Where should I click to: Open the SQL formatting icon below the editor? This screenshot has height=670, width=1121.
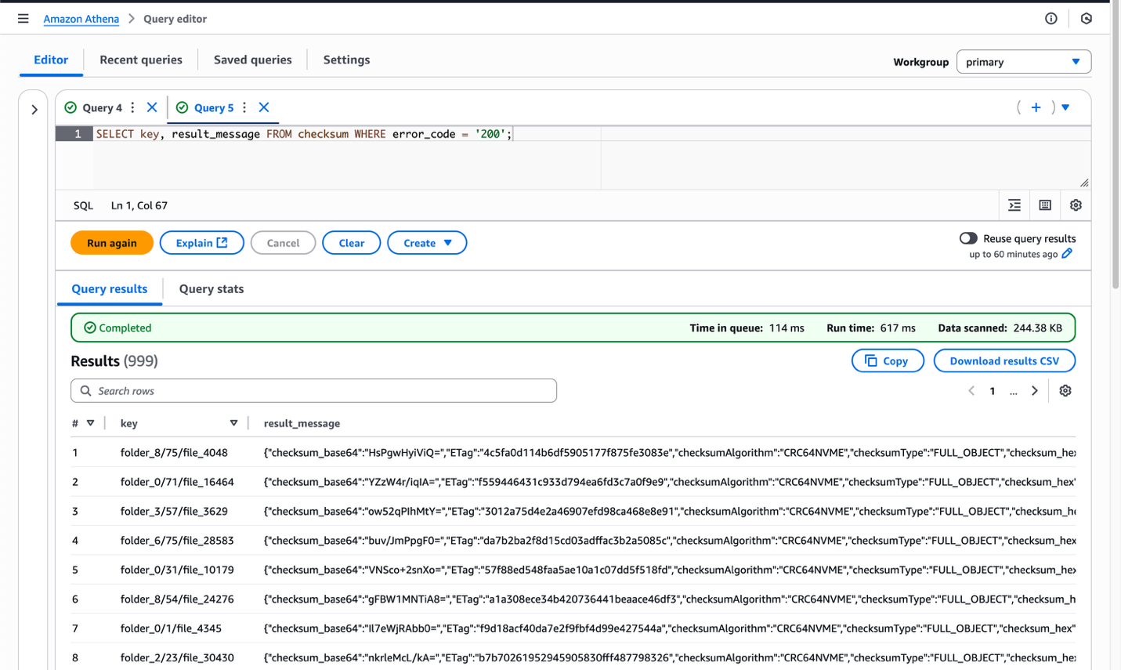(1014, 205)
